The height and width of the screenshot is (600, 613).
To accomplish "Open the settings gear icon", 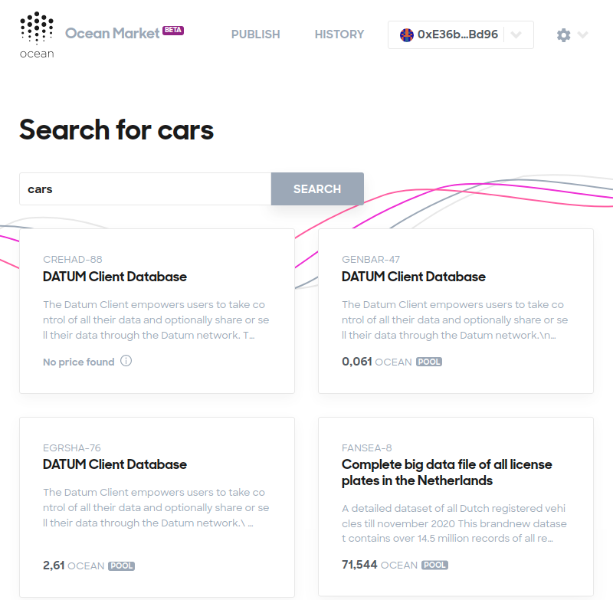I will point(563,35).
